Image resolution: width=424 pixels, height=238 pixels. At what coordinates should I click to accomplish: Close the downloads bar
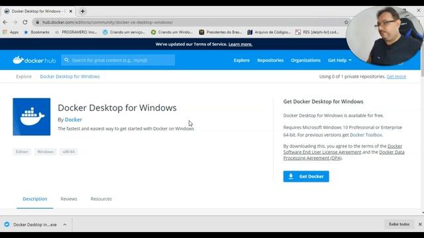click(x=420, y=224)
